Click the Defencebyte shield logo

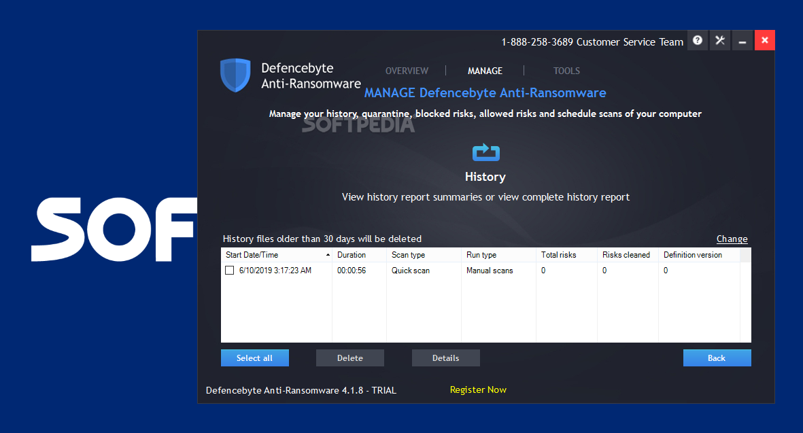pyautogui.click(x=235, y=75)
